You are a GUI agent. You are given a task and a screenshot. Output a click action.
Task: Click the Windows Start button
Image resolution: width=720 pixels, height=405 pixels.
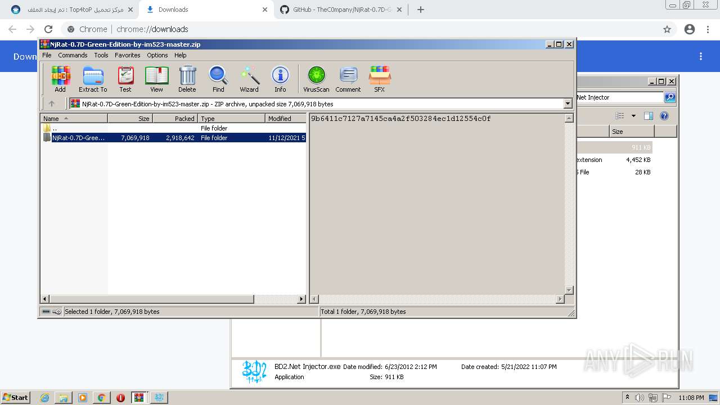pyautogui.click(x=16, y=397)
